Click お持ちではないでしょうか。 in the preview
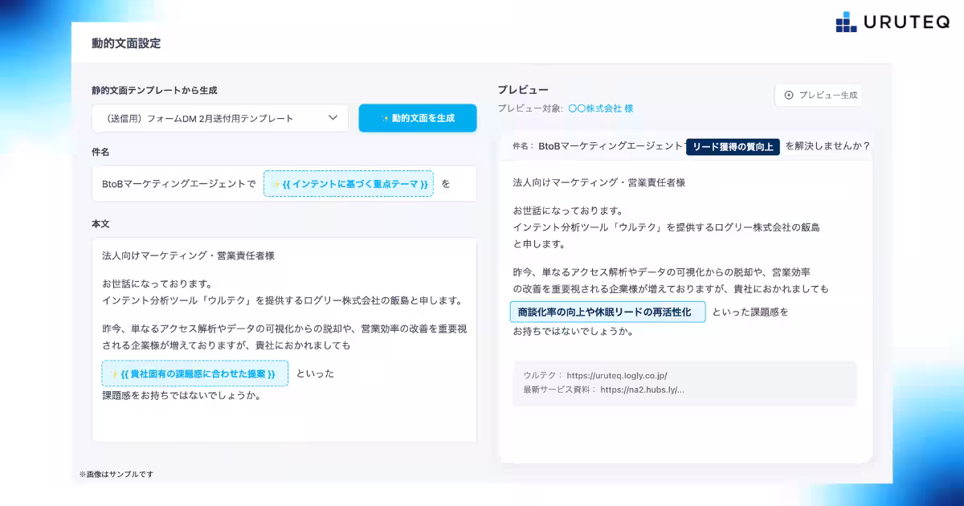 tap(574, 331)
